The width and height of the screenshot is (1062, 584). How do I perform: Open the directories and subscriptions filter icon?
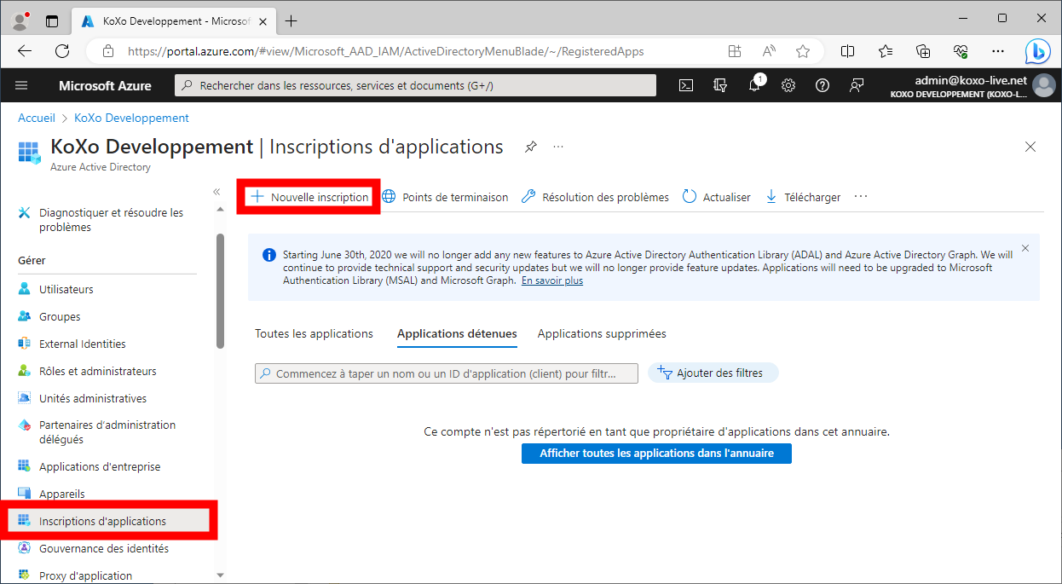[x=720, y=85]
